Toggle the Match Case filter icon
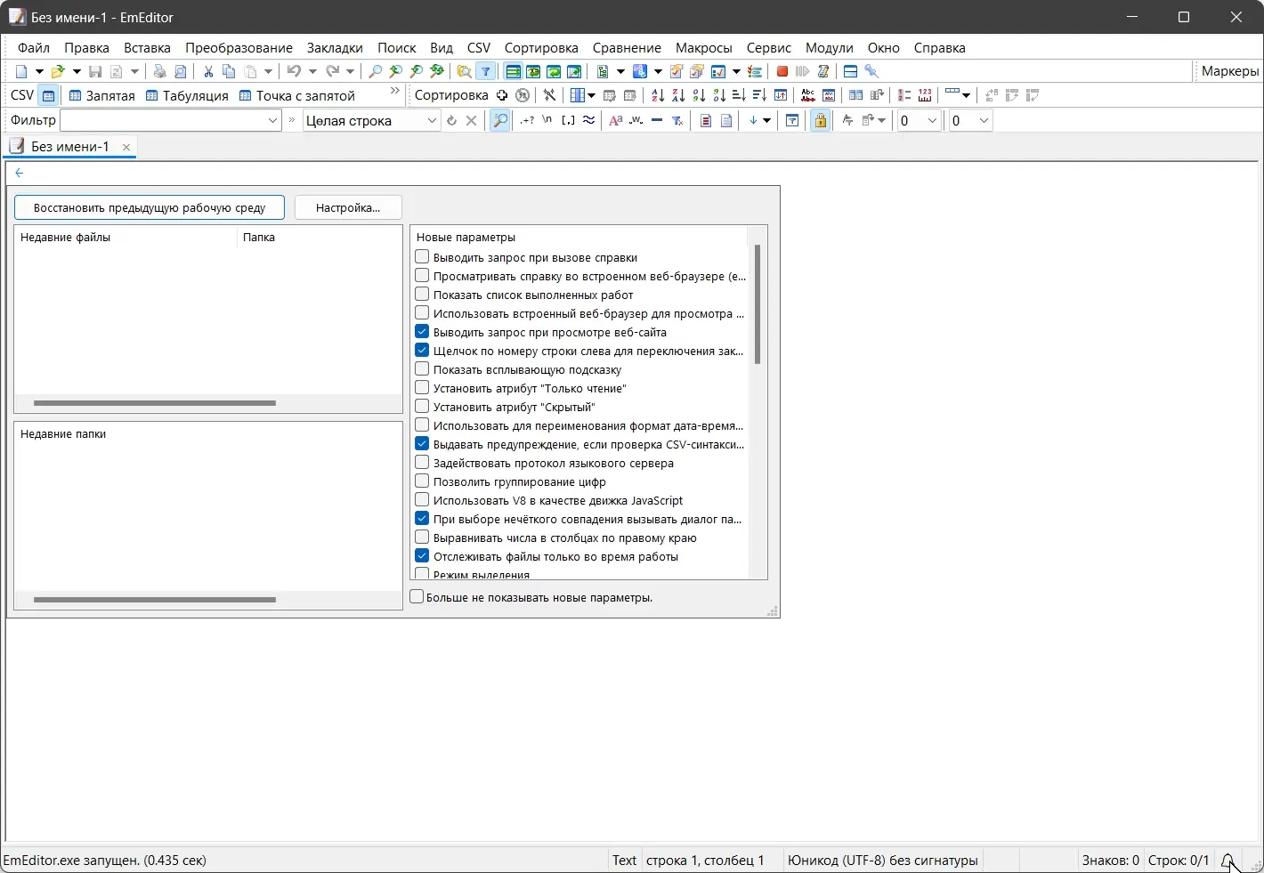Screen dimensions: 1264x873 coord(615,120)
